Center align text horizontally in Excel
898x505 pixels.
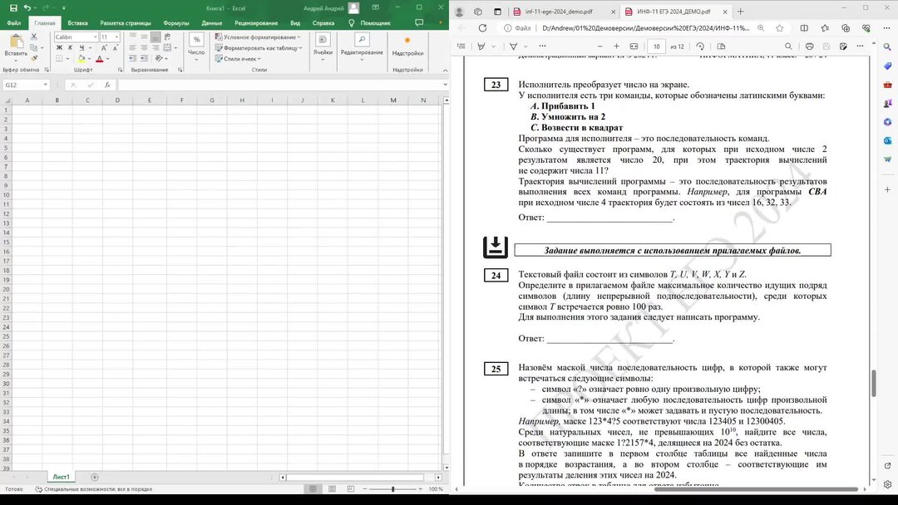pyautogui.click(x=144, y=47)
